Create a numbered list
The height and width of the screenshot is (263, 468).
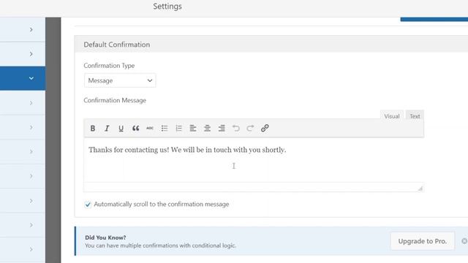pyautogui.click(x=178, y=129)
